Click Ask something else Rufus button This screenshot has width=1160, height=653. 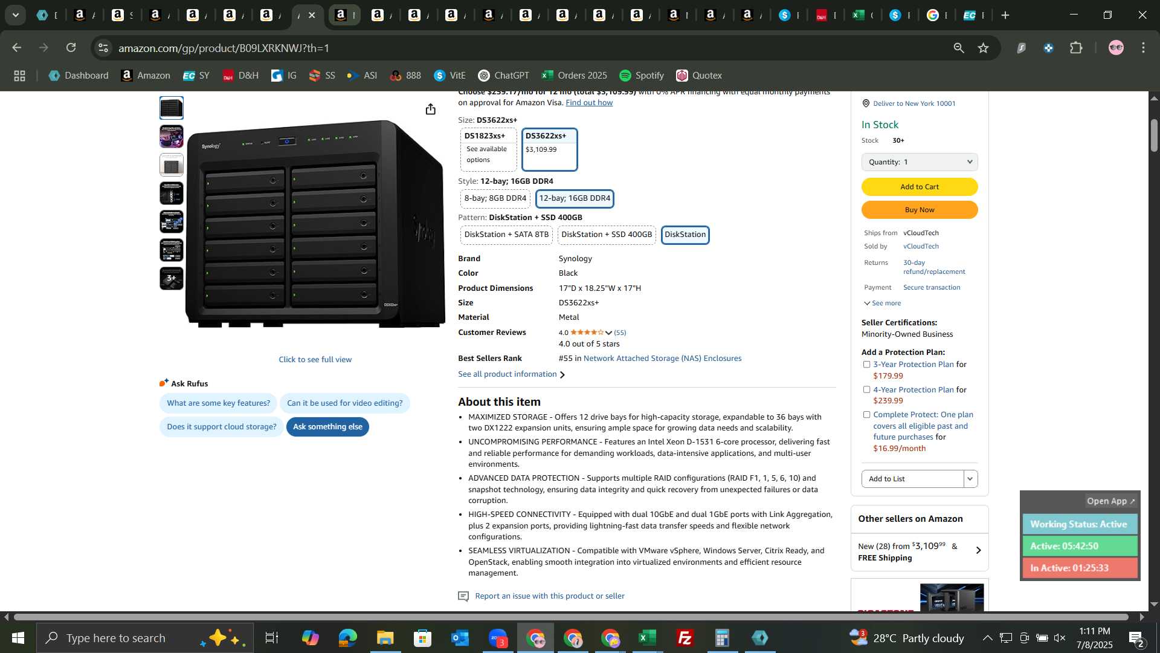click(327, 427)
